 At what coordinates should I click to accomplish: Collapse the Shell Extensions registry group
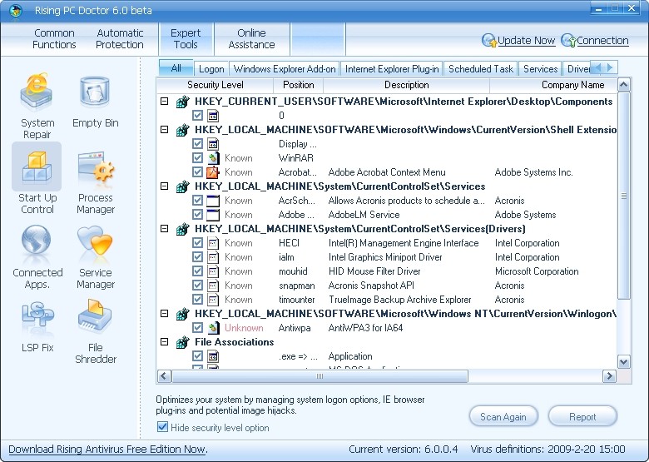(x=164, y=130)
